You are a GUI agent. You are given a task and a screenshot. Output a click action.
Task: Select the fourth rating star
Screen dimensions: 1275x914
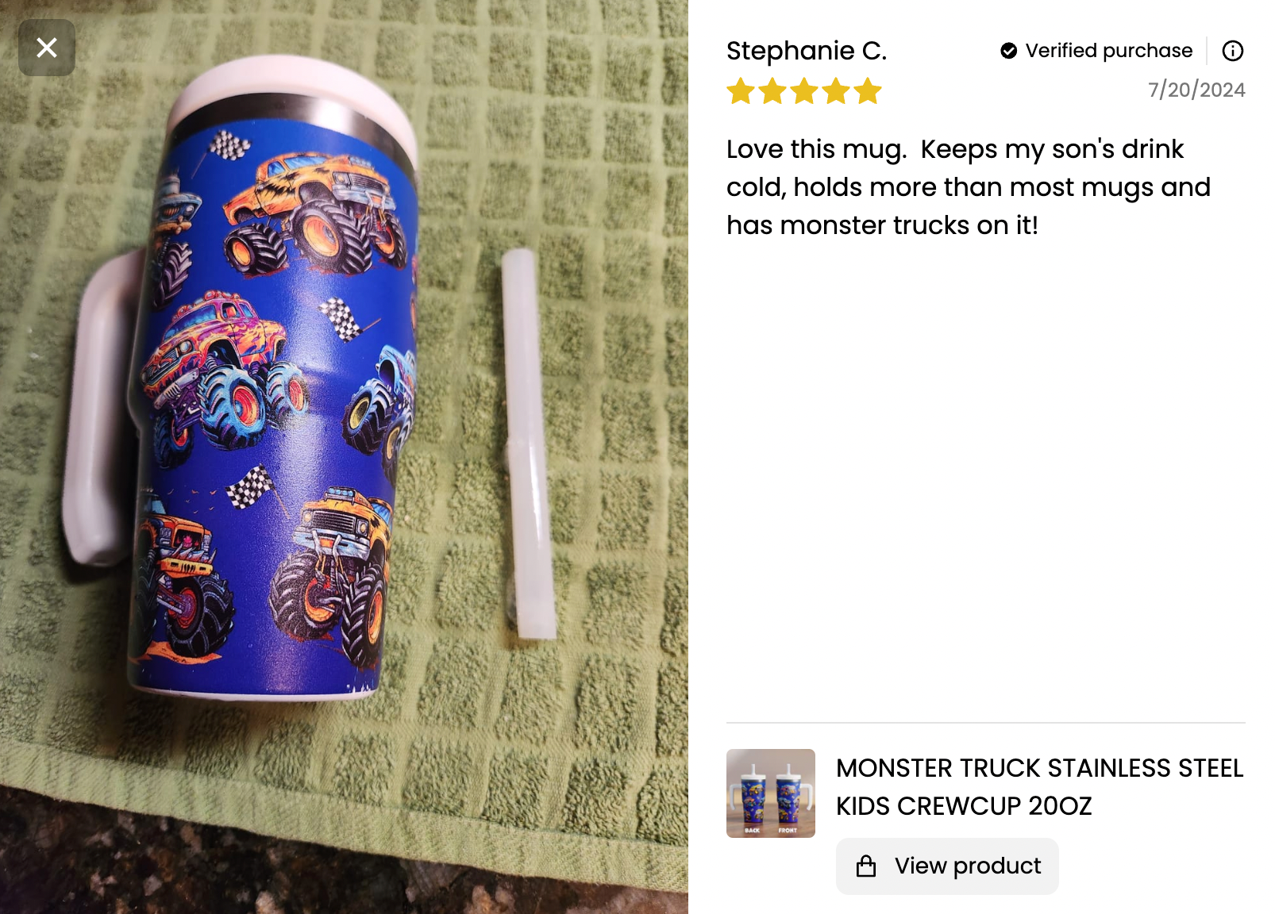(836, 91)
